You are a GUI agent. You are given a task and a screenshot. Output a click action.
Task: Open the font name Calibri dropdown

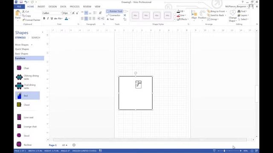pyautogui.click(x=61, y=13)
